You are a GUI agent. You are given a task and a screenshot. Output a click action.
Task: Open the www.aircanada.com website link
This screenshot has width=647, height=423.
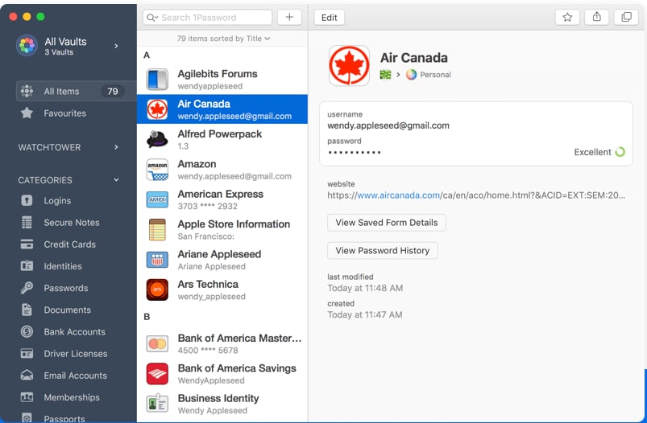398,195
